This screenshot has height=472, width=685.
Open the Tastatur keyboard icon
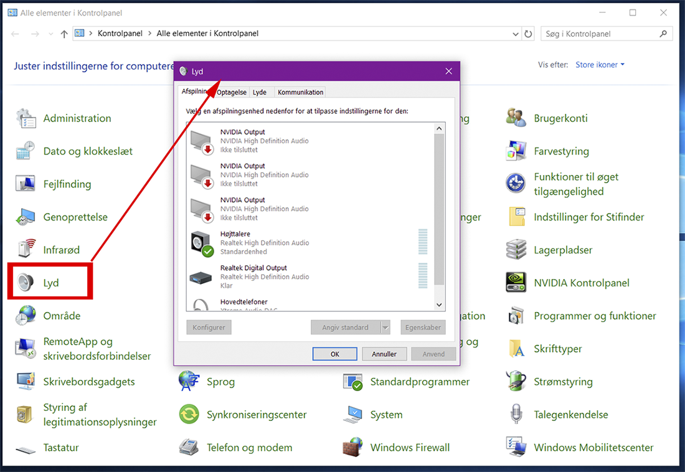click(x=26, y=449)
